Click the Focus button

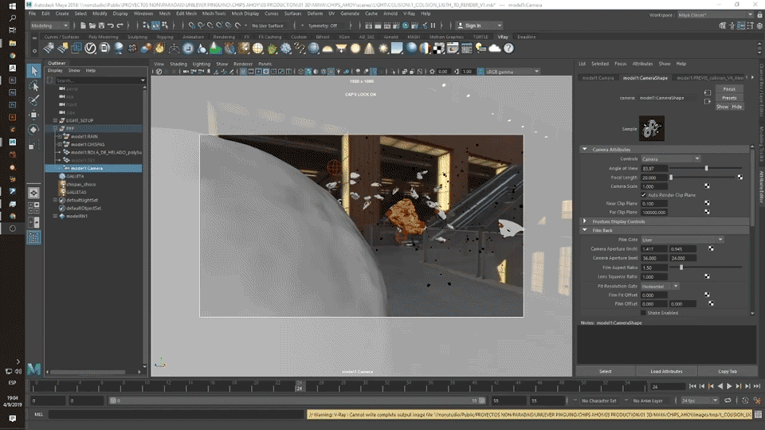(729, 89)
